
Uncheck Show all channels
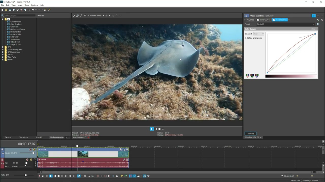(247, 38)
